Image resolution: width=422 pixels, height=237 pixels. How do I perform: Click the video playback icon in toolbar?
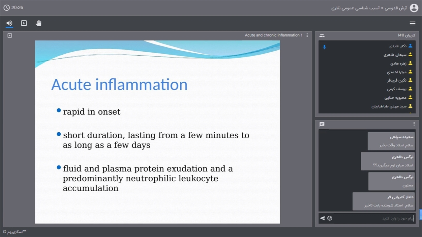coord(24,23)
